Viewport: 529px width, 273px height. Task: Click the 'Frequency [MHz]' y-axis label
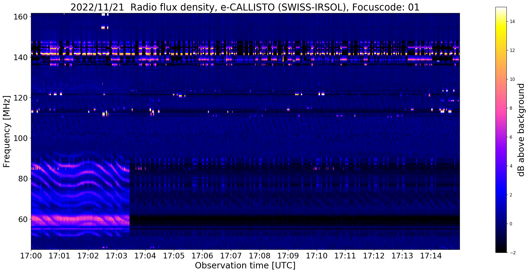[7, 132]
